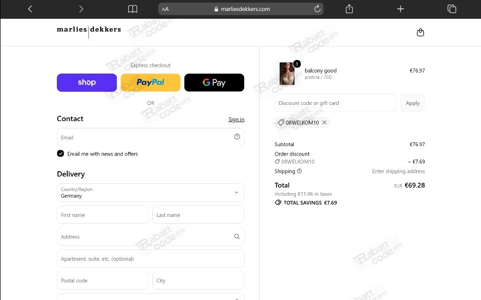The width and height of the screenshot is (481, 300).
Task: Reload the page with refresh icon
Action: 317,9
